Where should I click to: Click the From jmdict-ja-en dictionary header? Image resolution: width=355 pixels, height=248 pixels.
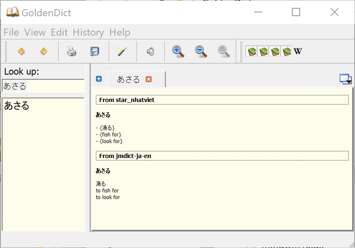222,156
